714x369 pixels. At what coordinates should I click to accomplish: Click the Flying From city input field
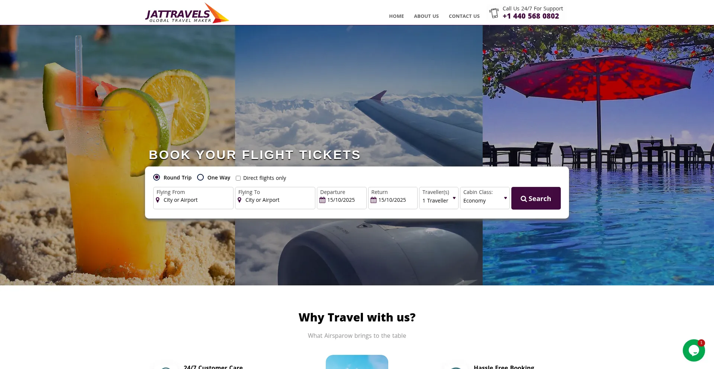[x=193, y=198]
